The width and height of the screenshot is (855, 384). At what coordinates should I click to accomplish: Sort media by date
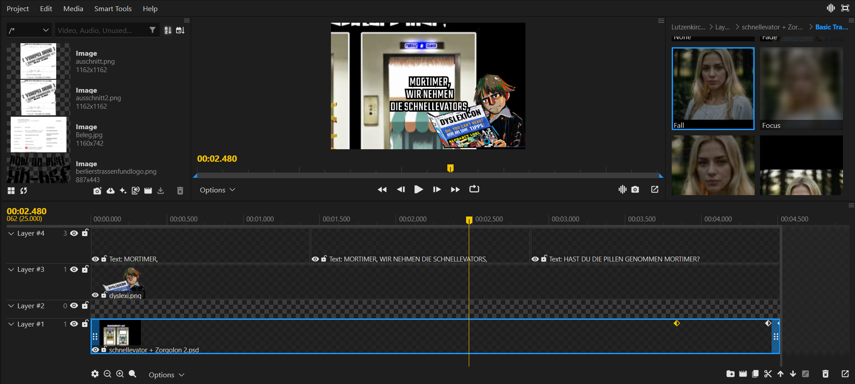pyautogui.click(x=180, y=30)
